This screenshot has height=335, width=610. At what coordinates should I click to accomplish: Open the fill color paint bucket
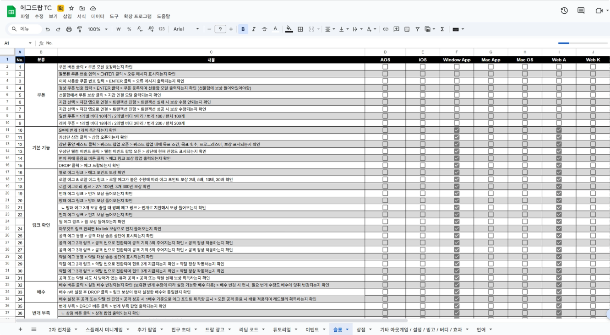289,29
